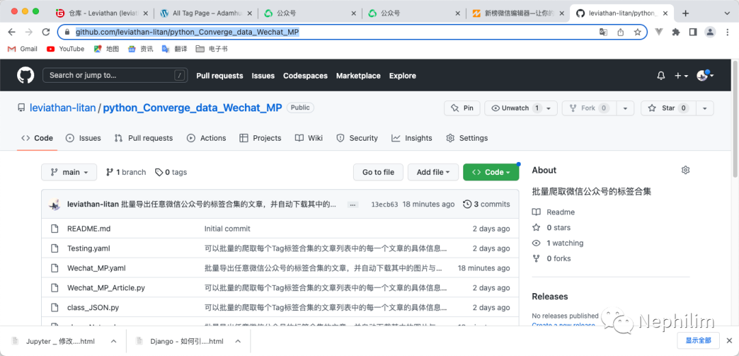Screen dimensions: 739x356
Task: Click Go to file button
Action: coord(378,172)
